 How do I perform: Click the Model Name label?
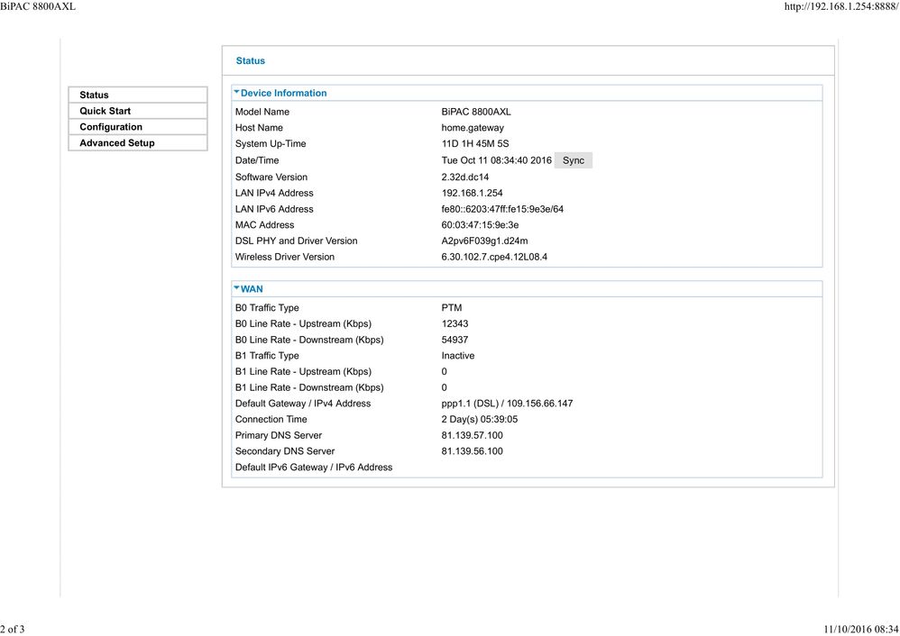pos(262,112)
